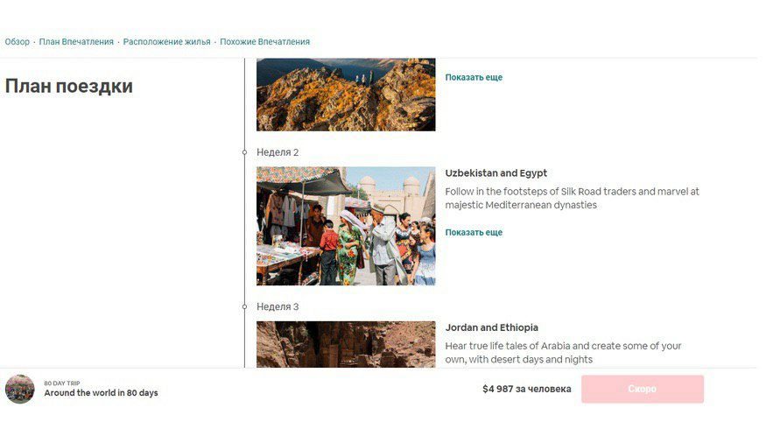
Task: Switch to План Впечатления tab
Action: (76, 42)
